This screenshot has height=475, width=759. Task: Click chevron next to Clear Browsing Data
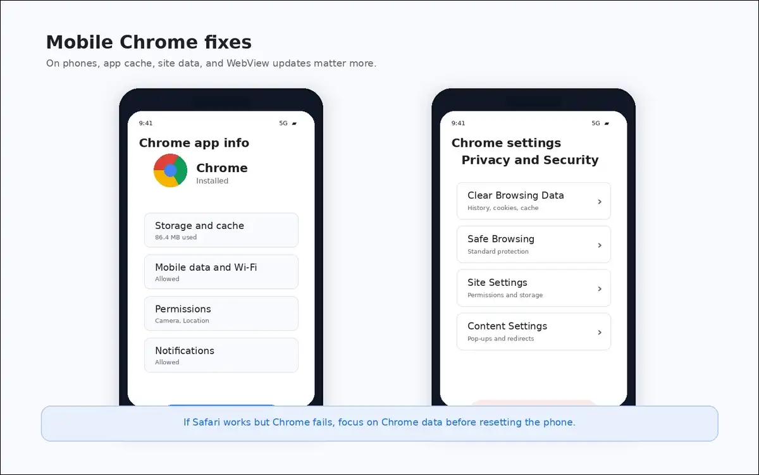[x=600, y=202]
